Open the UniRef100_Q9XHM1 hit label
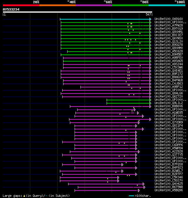Screen dimensions: 188x198 click(x=169, y=32)
